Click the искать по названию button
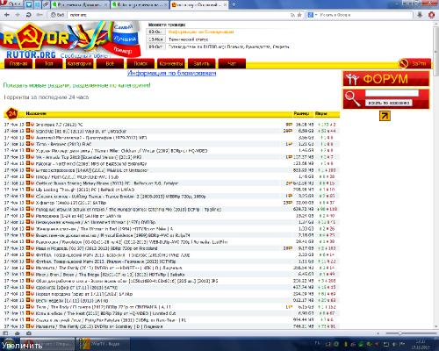Image resolution: width=439 pixels, height=351 pixels. [x=389, y=103]
